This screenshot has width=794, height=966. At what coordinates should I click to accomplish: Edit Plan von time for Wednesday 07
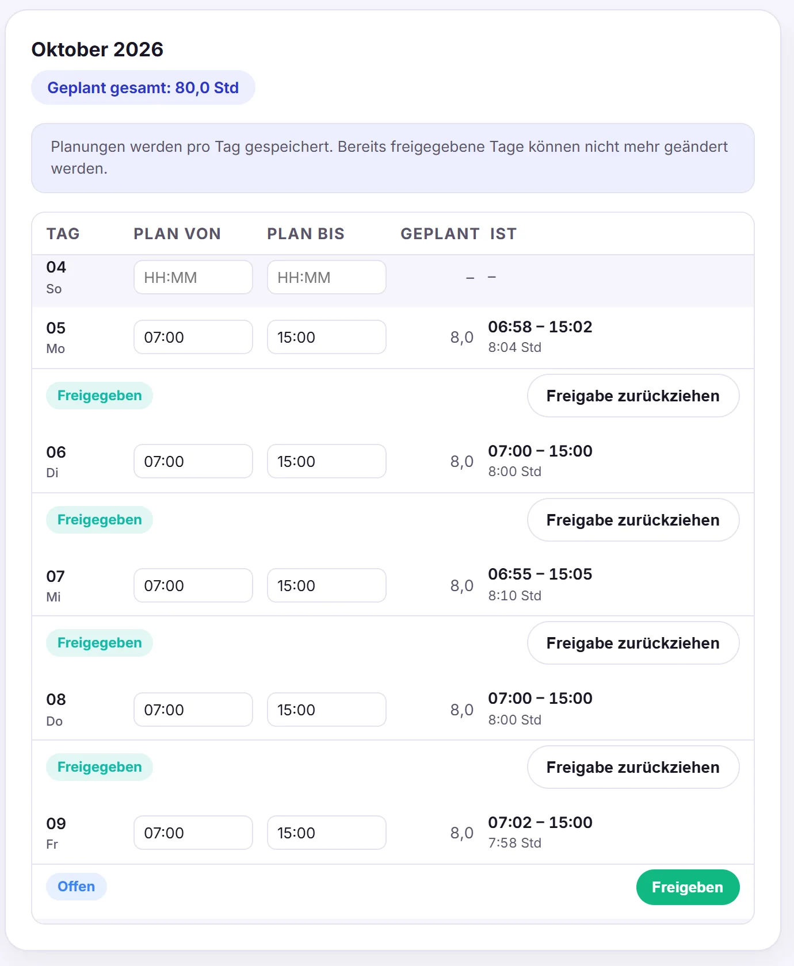[193, 585]
